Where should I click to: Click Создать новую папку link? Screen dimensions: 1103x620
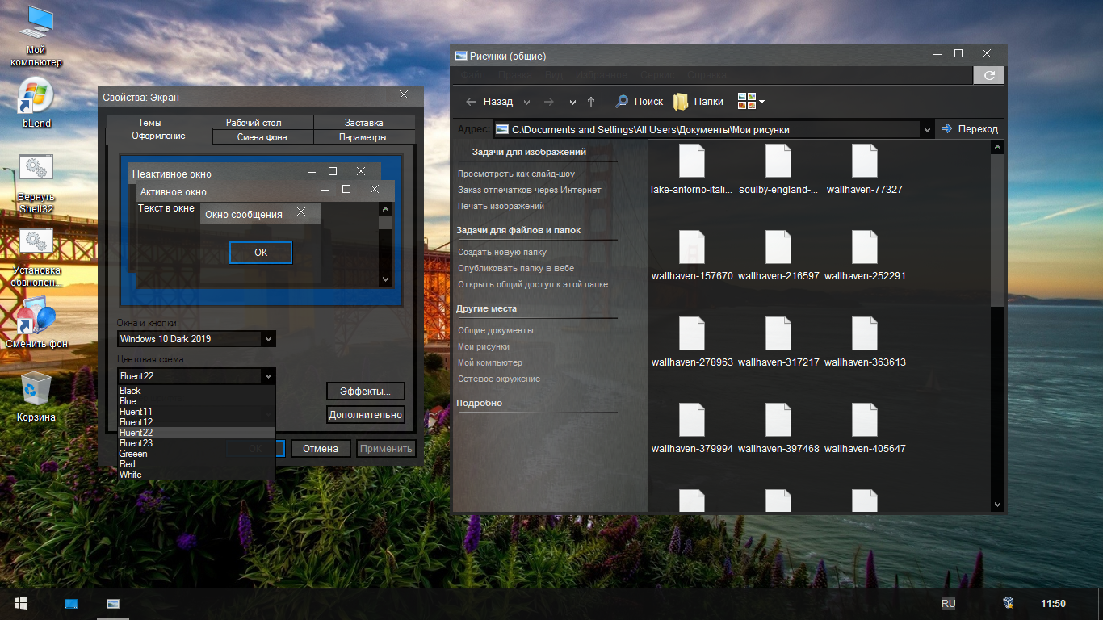click(x=502, y=252)
